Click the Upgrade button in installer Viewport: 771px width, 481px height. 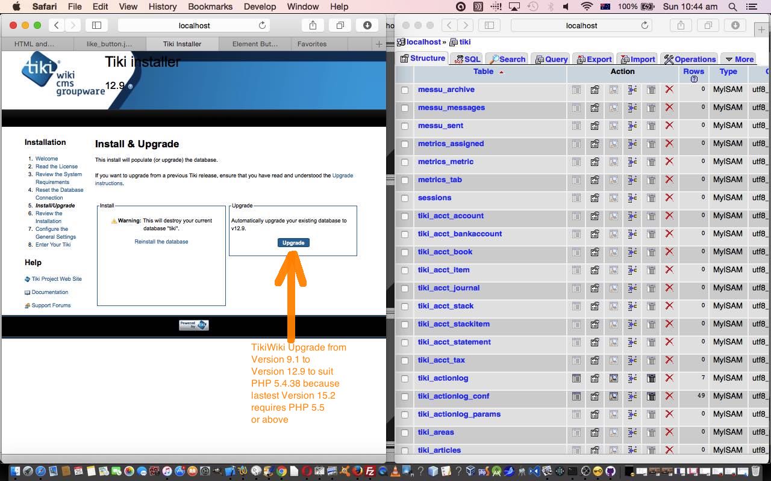pos(293,242)
